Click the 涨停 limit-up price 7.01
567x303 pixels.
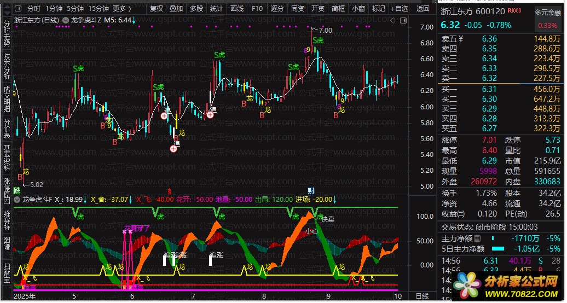click(489, 140)
